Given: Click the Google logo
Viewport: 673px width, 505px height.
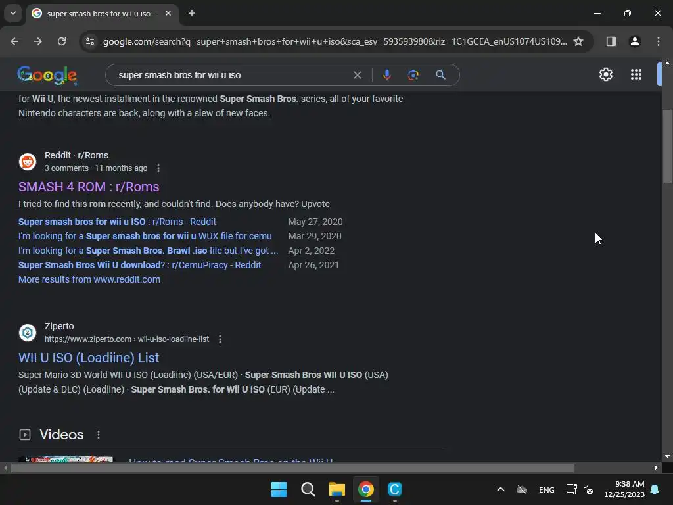Looking at the screenshot, I should (x=47, y=75).
